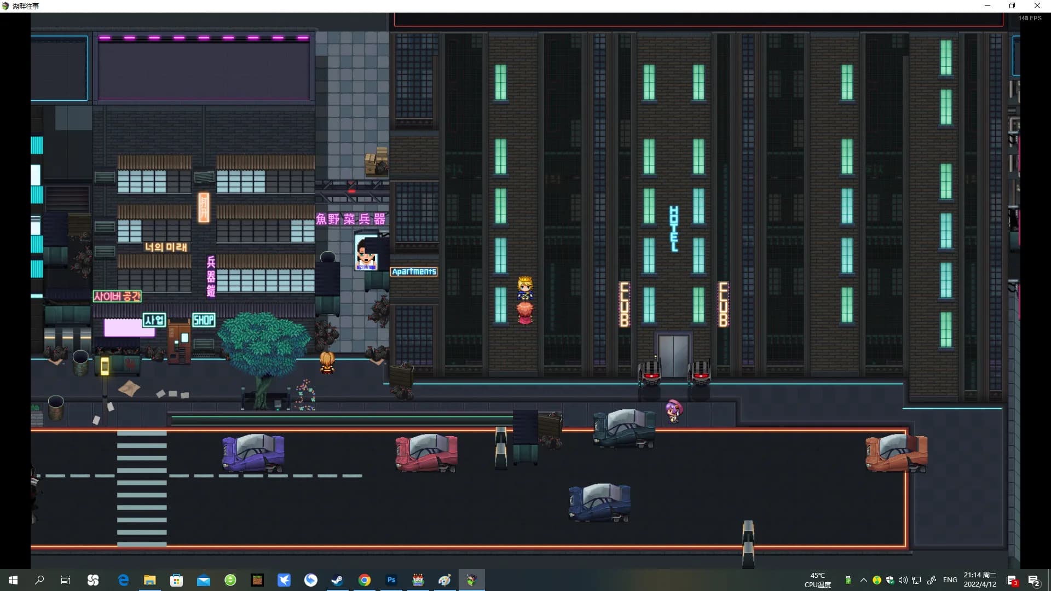Click the Apartments neon sign
This screenshot has height=591, width=1051.
click(x=414, y=271)
